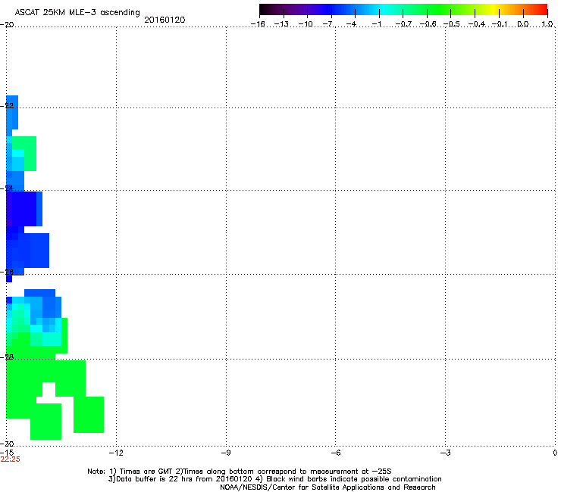The image size is (561, 492).
Task: Click the -3 longitude axis label
Action: [x=445, y=453]
